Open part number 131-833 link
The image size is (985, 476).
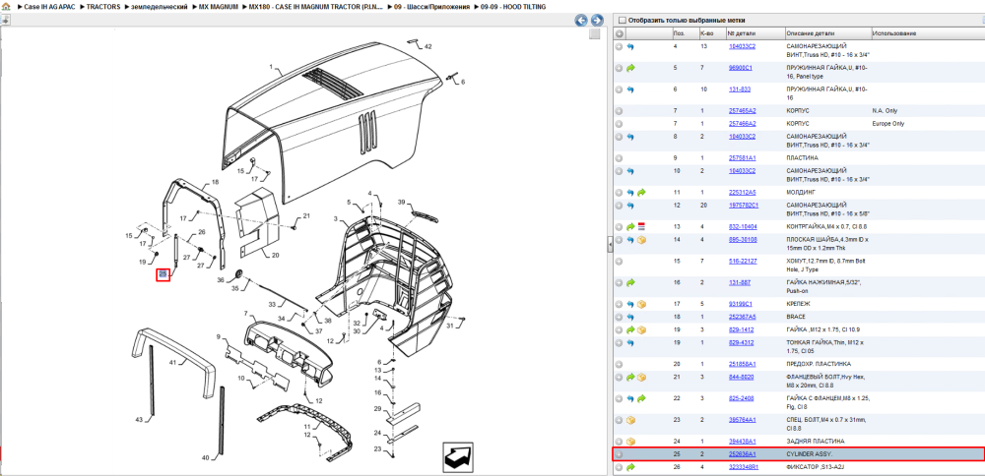[x=740, y=89]
